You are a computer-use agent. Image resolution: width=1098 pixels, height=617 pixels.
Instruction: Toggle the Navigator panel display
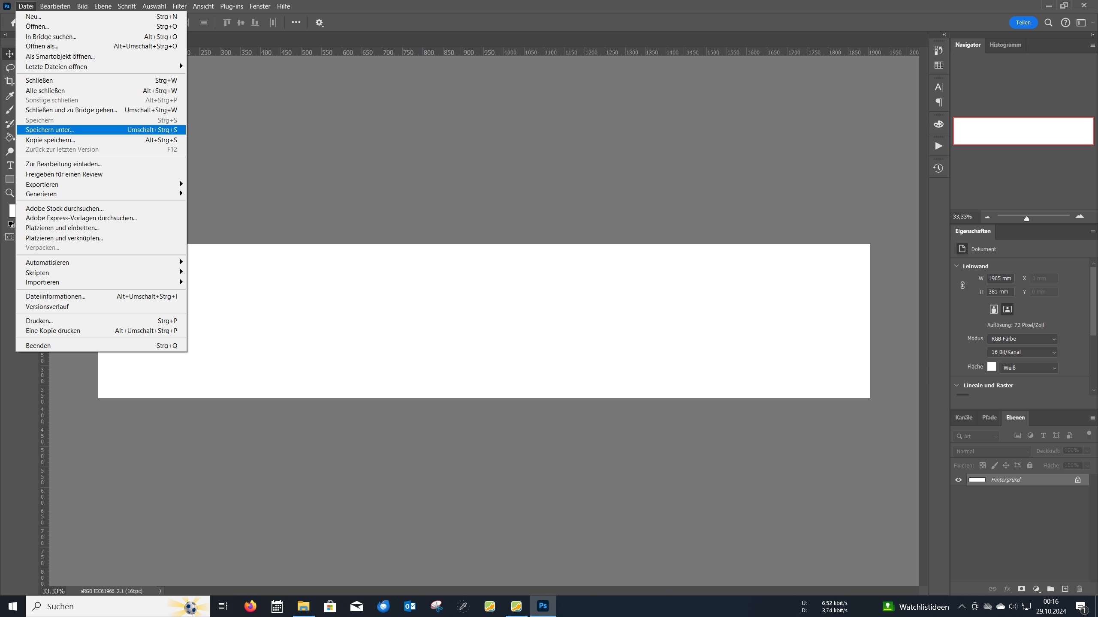tap(968, 45)
